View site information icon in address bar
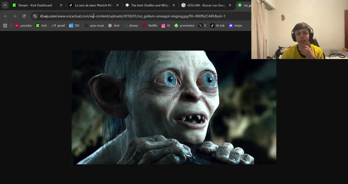The image size is (348, 184). pos(35,16)
